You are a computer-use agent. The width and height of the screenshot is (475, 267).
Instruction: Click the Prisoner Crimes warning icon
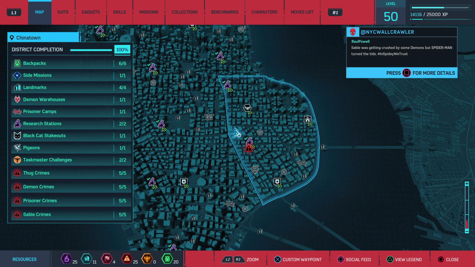coord(17,200)
